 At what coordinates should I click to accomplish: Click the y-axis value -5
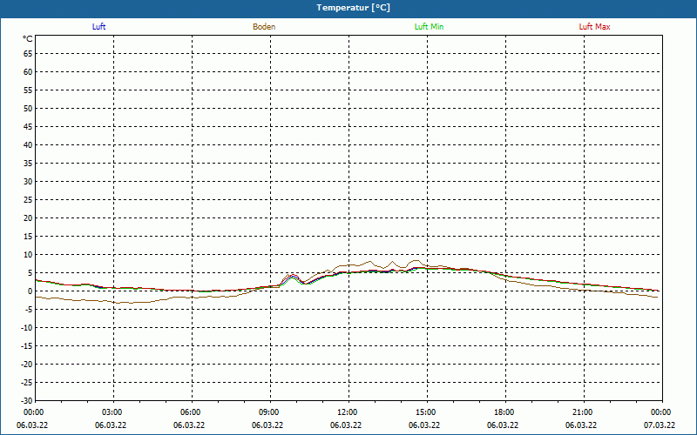tap(29, 310)
